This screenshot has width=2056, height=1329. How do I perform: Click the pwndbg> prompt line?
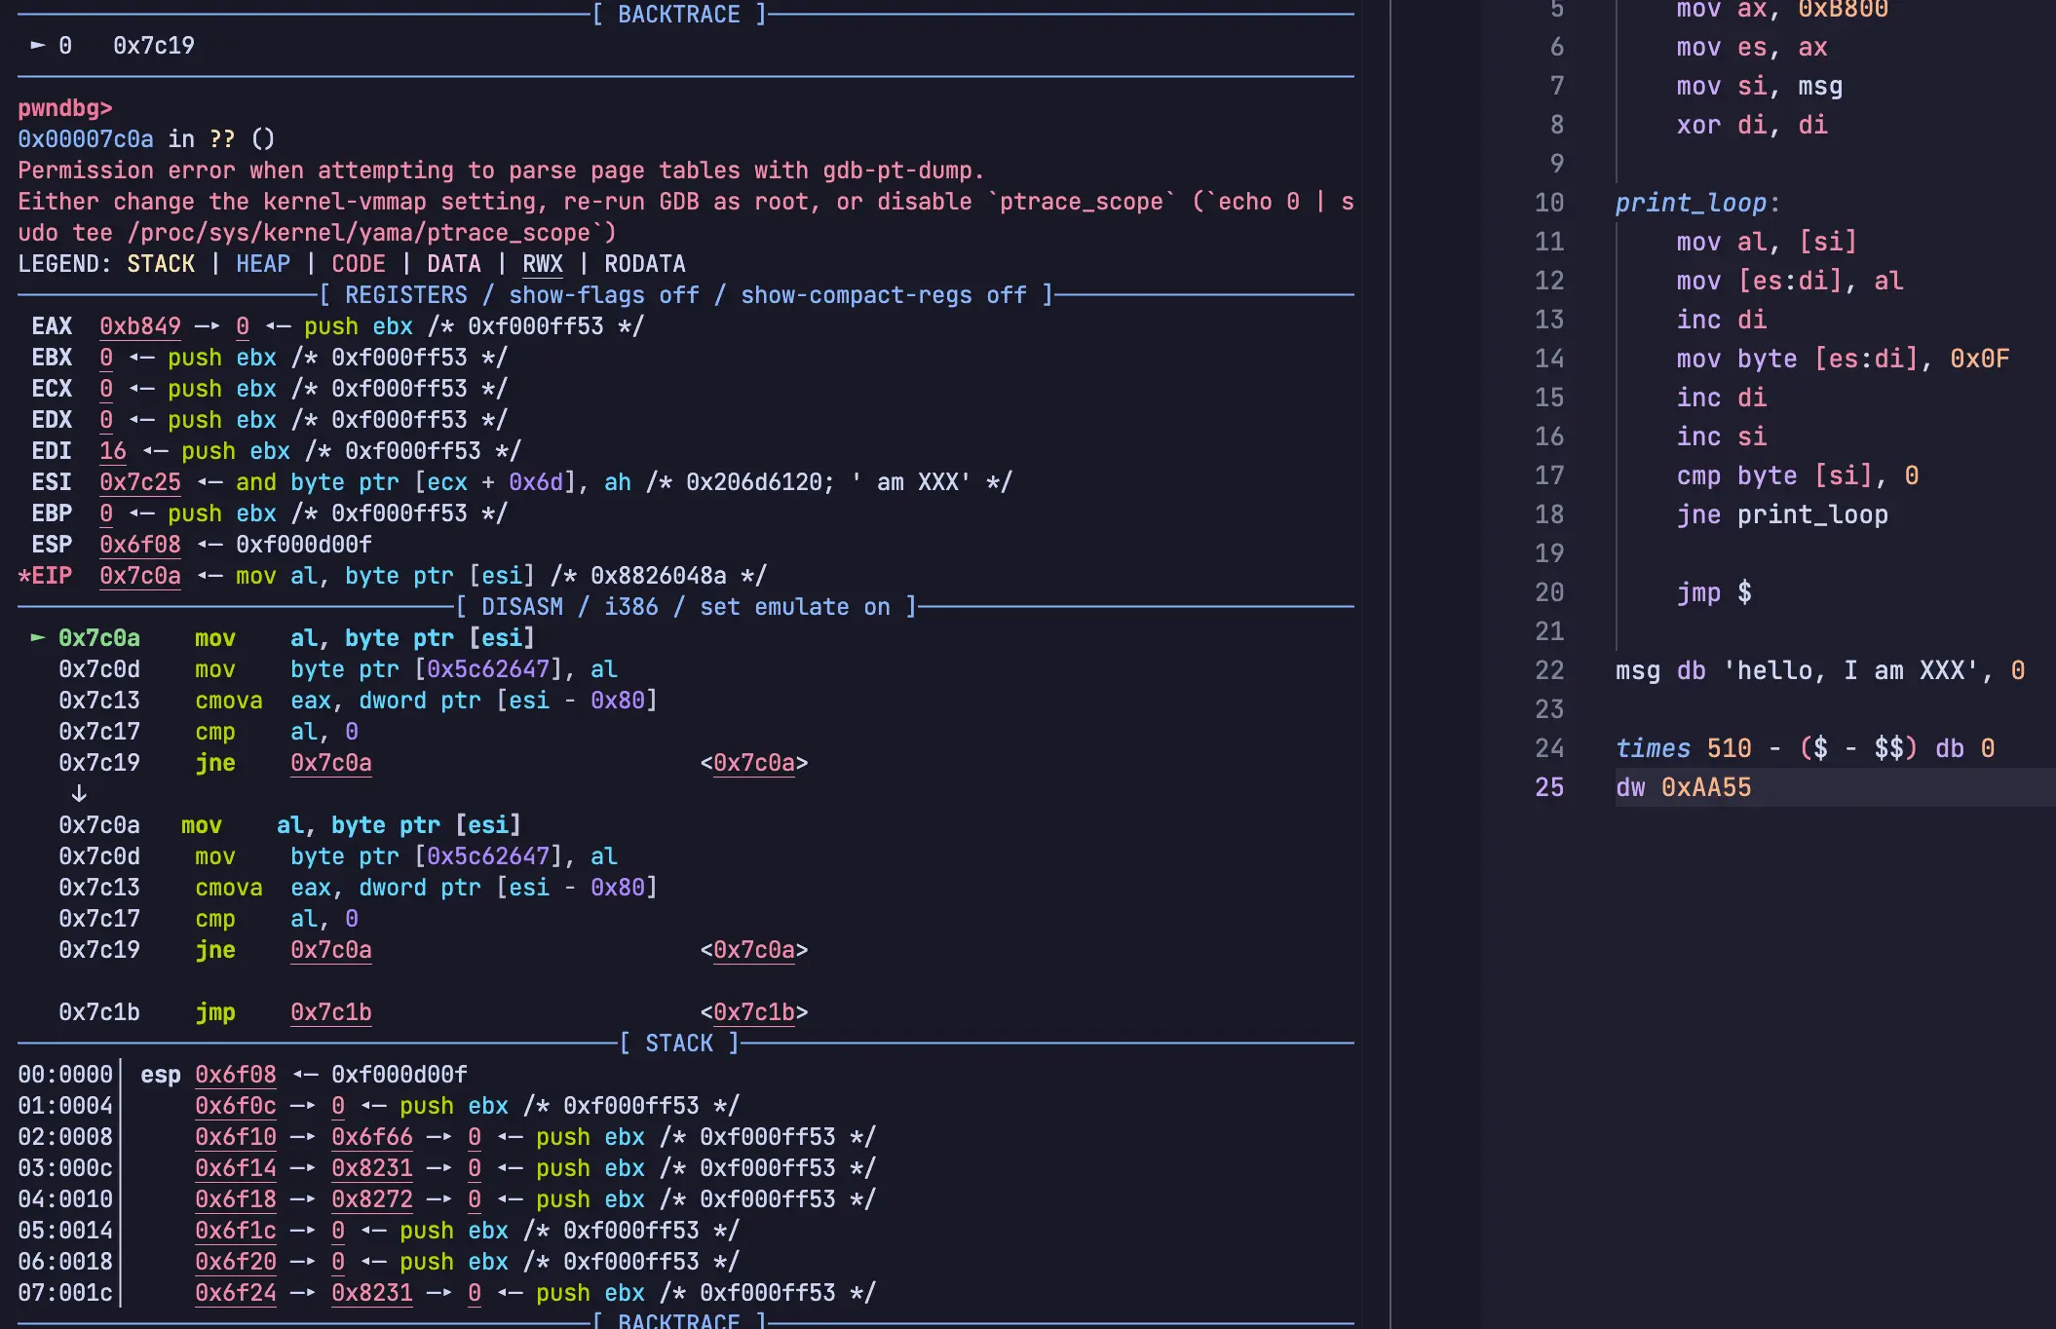pos(64,108)
